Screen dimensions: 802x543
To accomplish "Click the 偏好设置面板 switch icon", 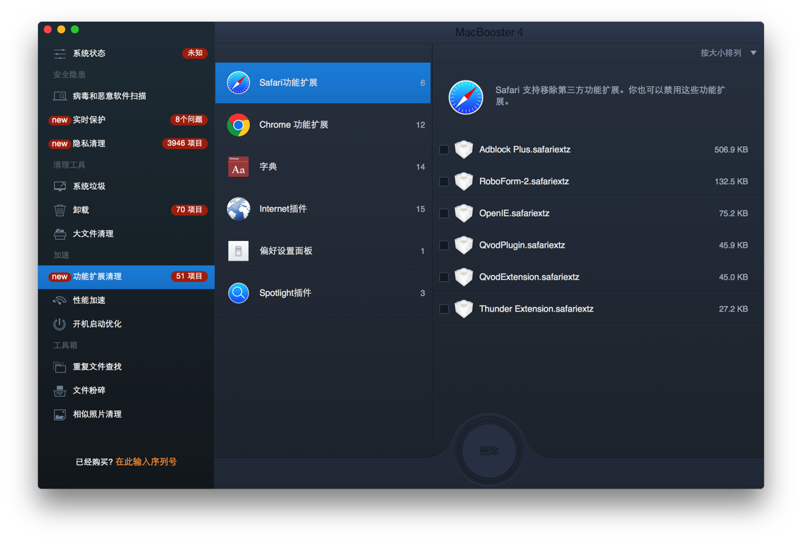I will coord(238,251).
